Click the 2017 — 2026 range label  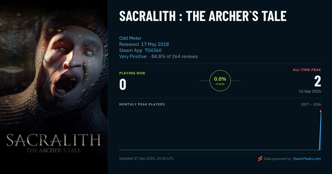click(311, 104)
